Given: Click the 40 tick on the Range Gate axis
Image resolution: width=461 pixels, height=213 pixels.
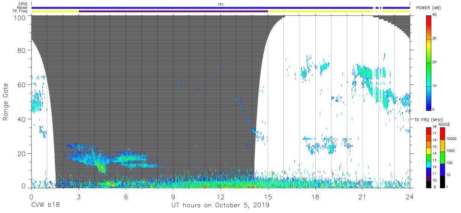Looking at the screenshot, I should click(22, 119).
